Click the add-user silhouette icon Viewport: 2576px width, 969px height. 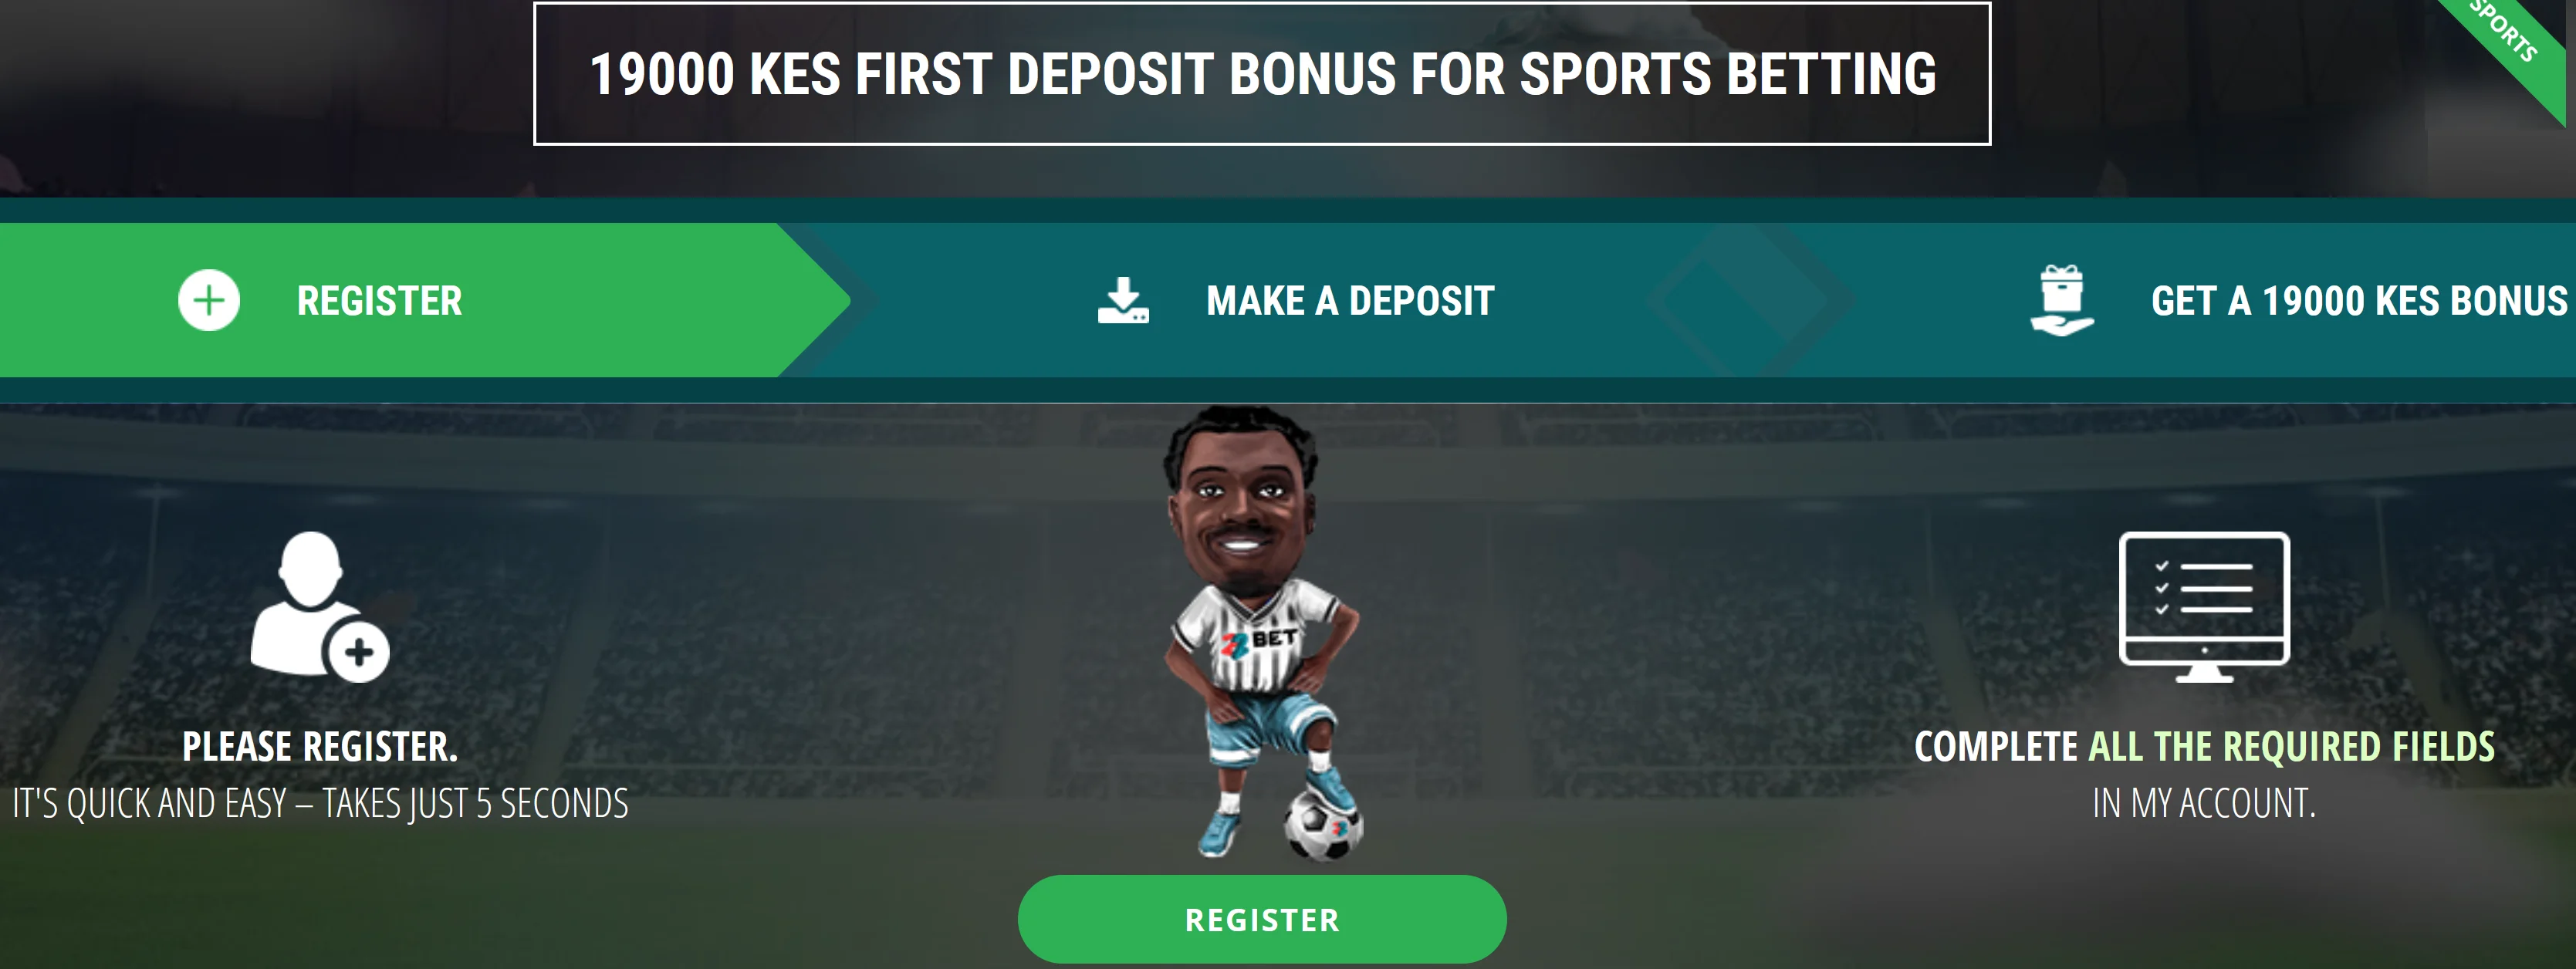(x=319, y=607)
